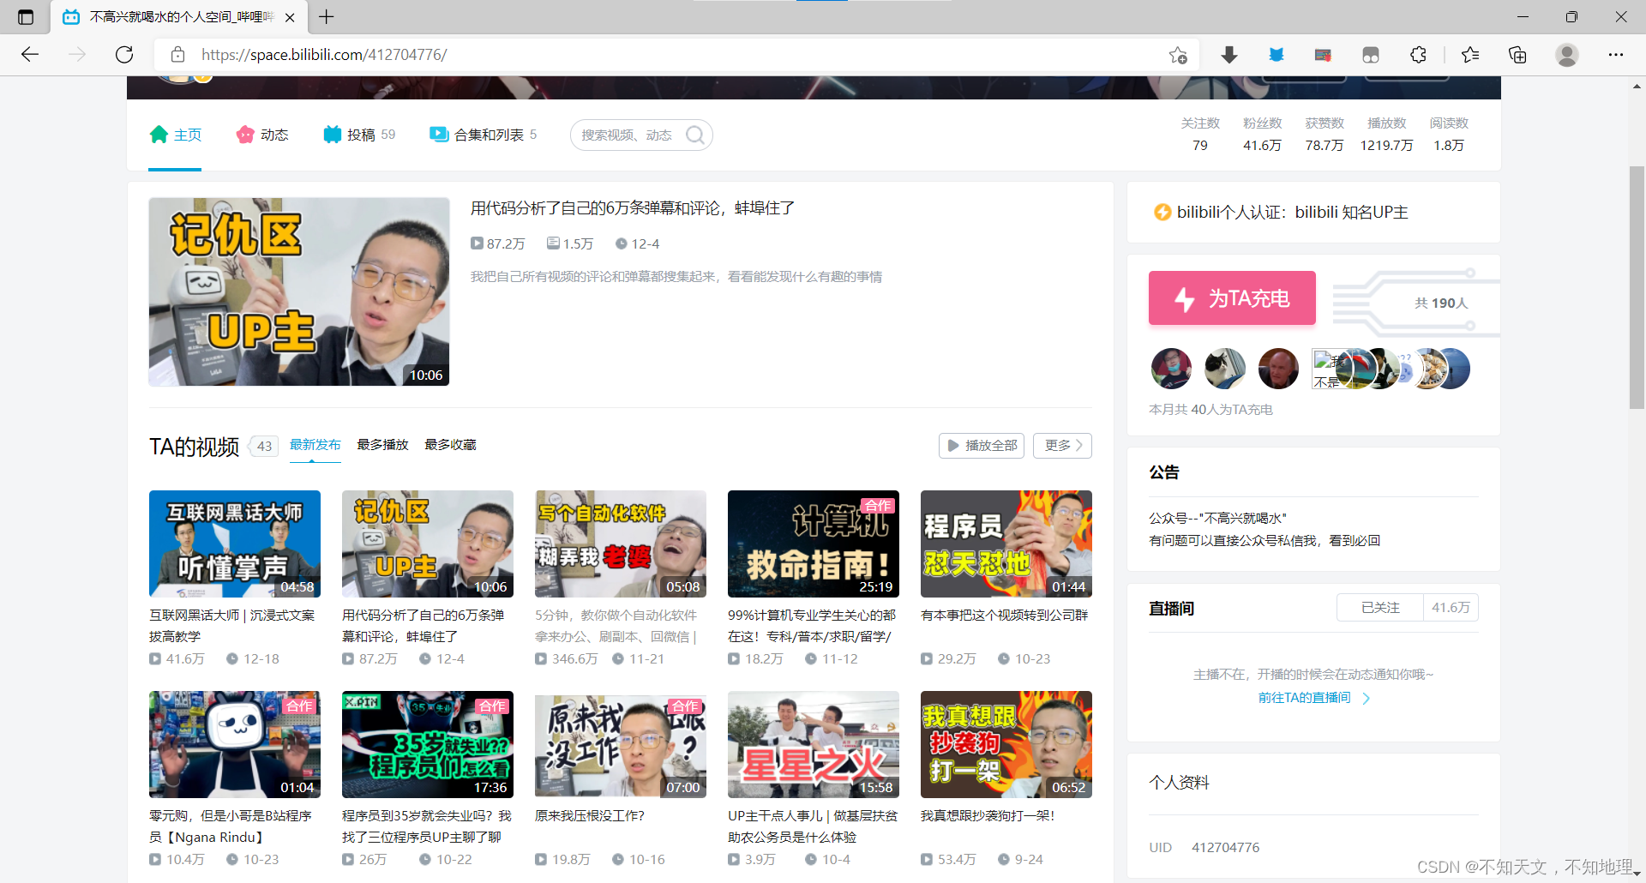This screenshot has height=883, width=1646.
Task: Open the thumbnail of 零元购 Ngana Rindu video
Action: pos(235,744)
